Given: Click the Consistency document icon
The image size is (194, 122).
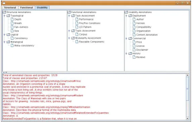Looking at the screenshot, I should click(x=12, y=38).
